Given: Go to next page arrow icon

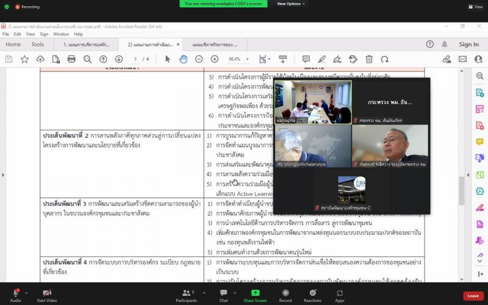Looking at the screenshot, I should [119, 59].
